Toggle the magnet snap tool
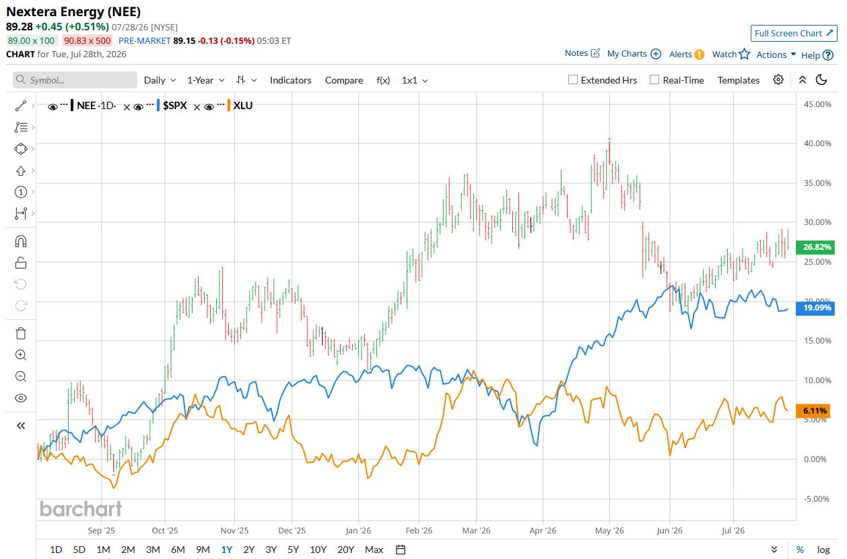This screenshot has height=559, width=847. tap(21, 241)
